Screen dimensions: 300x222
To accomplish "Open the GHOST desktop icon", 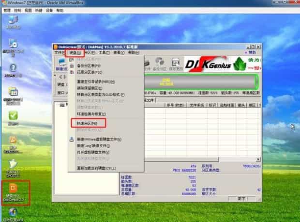I will [13, 168].
